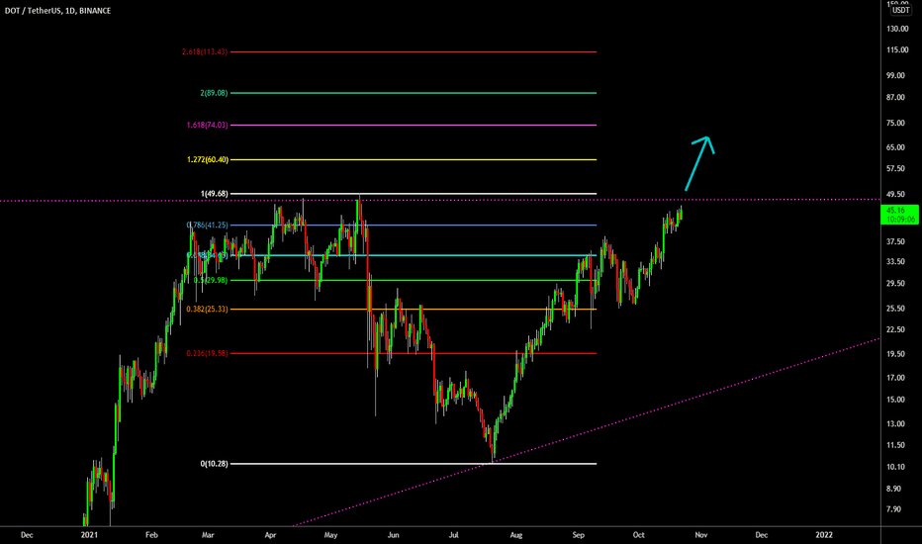The image size is (922, 544).
Task: Select the 0.382(25.33) Fibonacci label
Action: [x=207, y=309]
